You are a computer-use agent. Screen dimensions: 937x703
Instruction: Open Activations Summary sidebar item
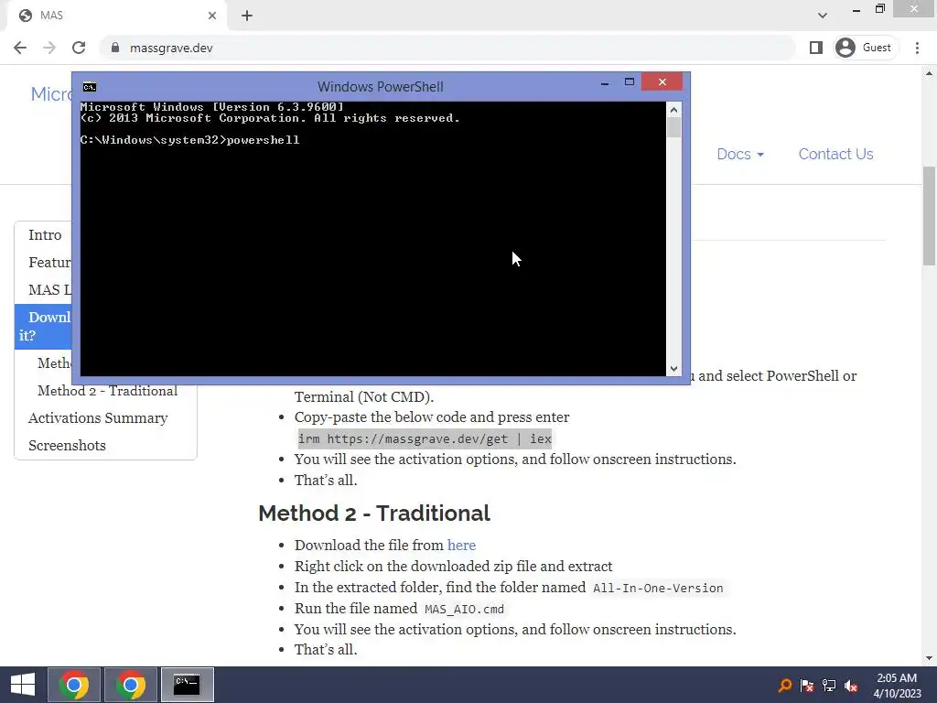coord(98,417)
